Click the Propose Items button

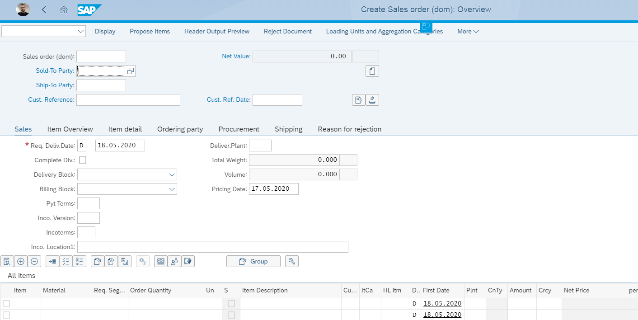(150, 31)
